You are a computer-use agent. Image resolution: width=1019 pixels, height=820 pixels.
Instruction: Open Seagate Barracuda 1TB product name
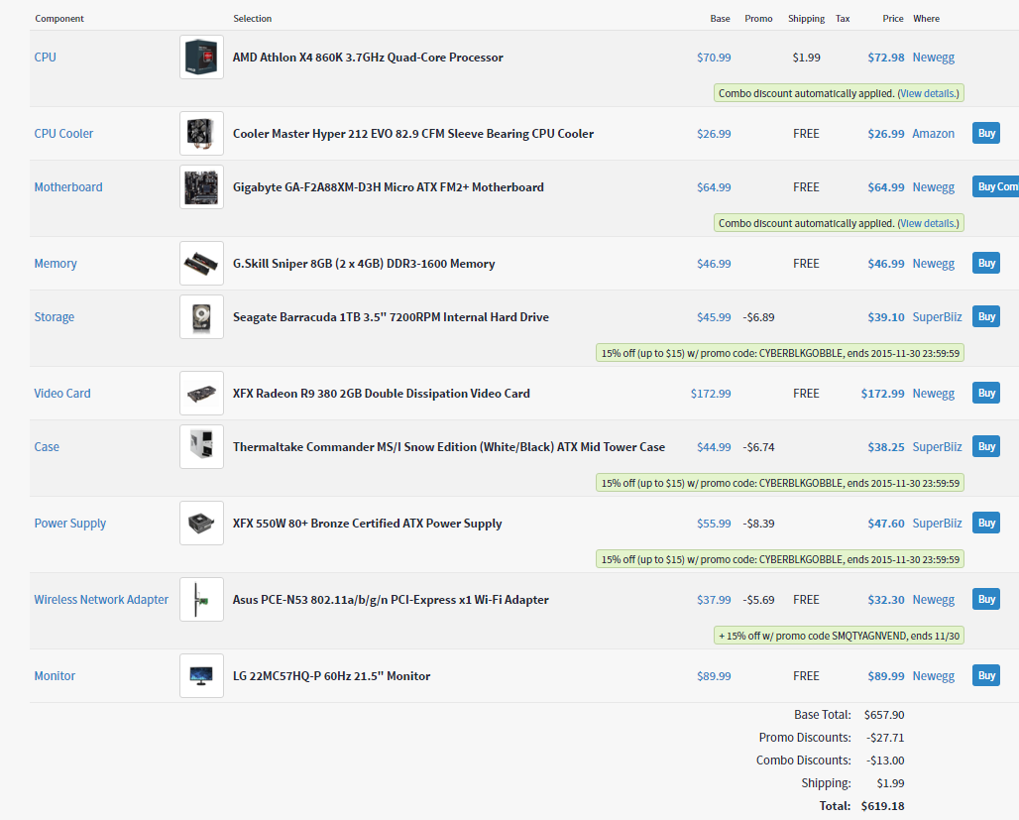(x=391, y=316)
